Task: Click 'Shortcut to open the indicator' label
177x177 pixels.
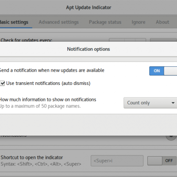Action: [32, 158]
